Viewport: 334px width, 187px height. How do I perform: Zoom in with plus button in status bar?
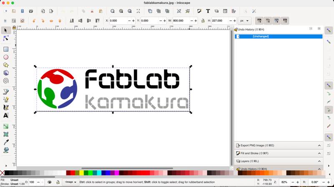298,182
